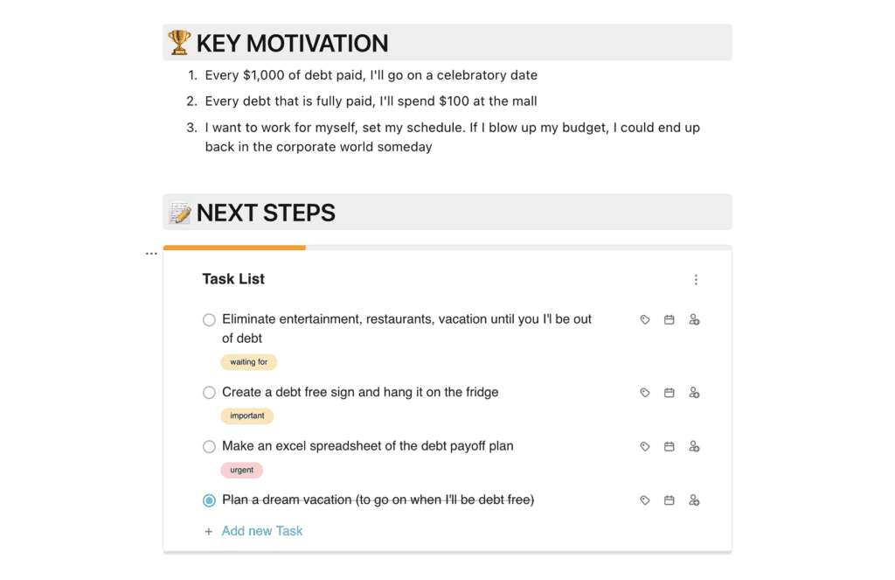Uncheck the completed "Plan a dream vacation" task
Screen dimensions: 895x580
(209, 500)
